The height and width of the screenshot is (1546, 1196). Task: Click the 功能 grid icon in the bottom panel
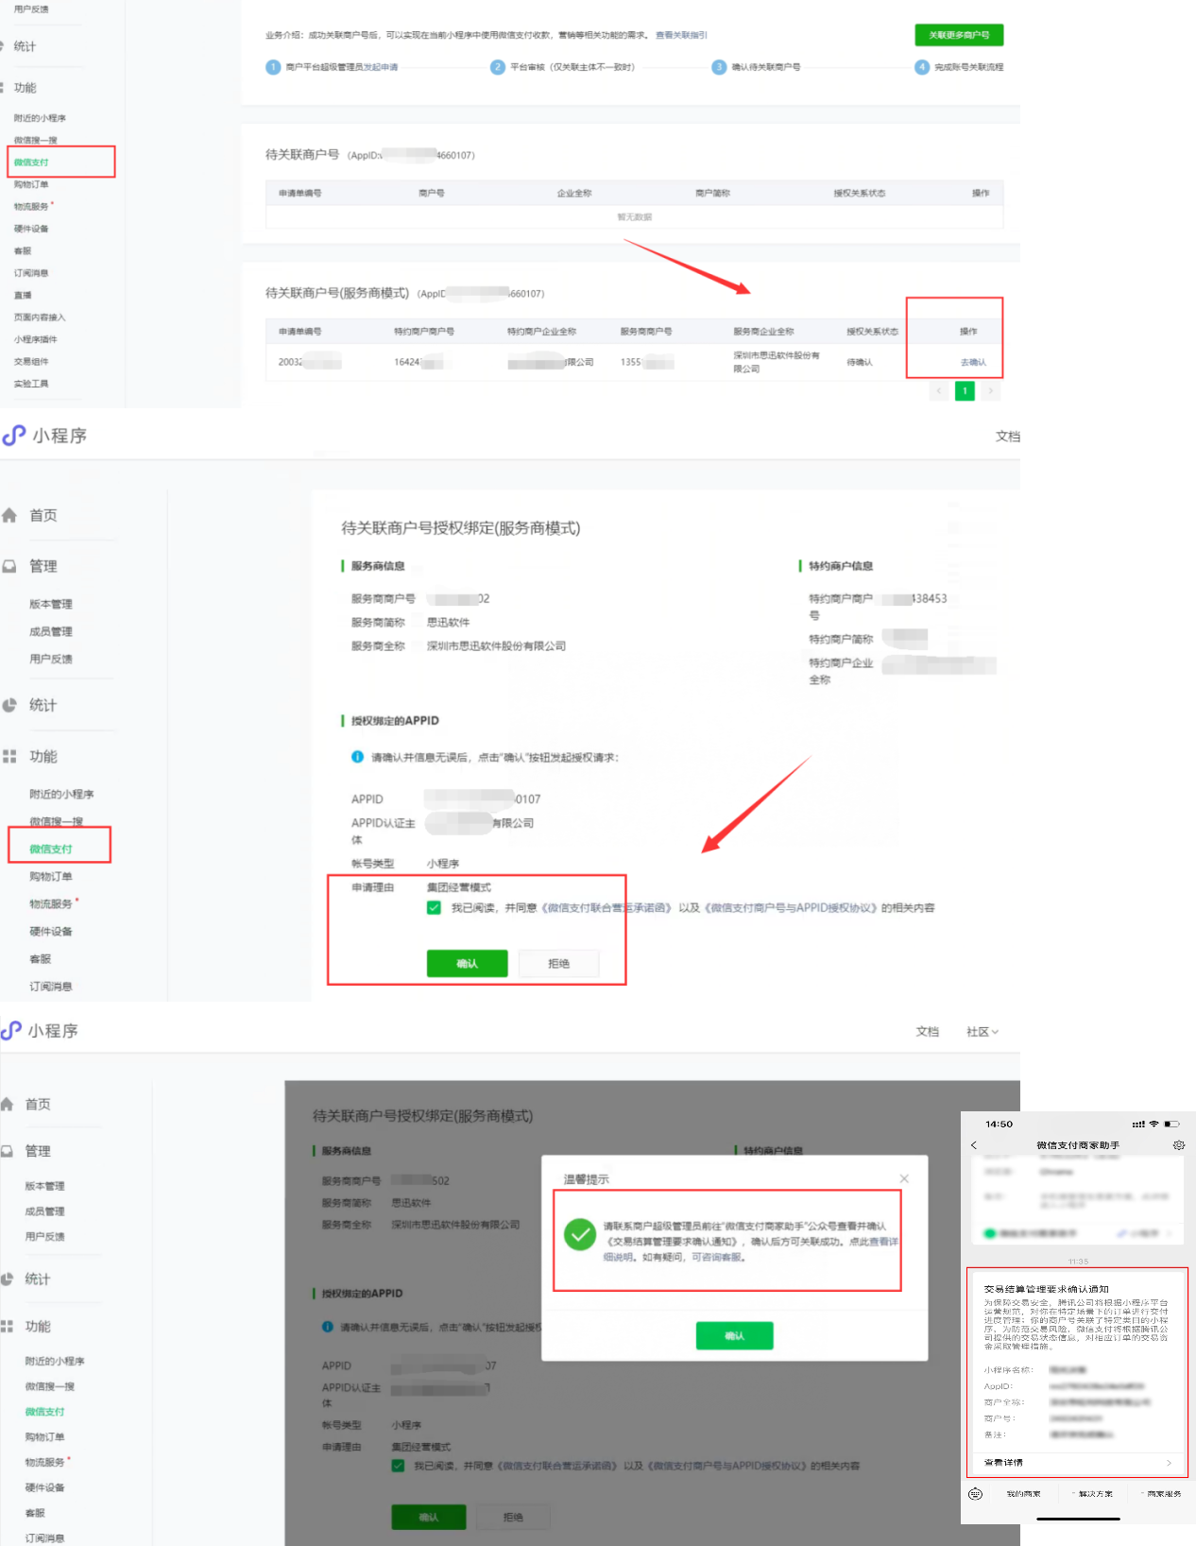(x=8, y=1326)
